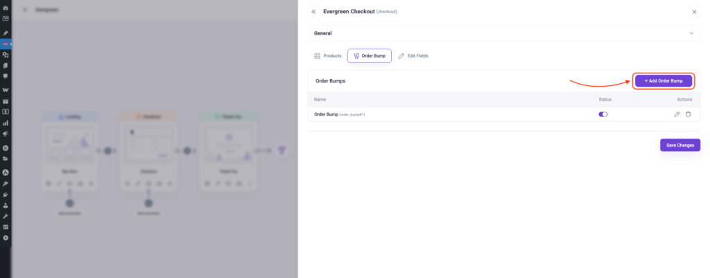This screenshot has height=278, width=710.
Task: Edit the Order Bump with pencil icon
Action: pos(677,114)
